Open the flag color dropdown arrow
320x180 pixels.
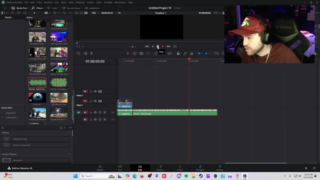[x=202, y=53]
